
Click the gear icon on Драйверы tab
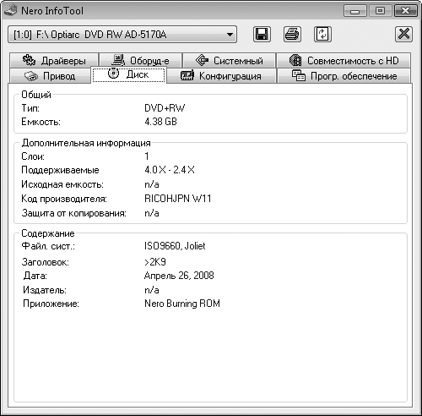pyautogui.click(x=29, y=60)
